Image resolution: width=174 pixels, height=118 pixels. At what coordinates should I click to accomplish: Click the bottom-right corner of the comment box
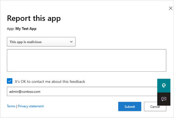coord(165,70)
